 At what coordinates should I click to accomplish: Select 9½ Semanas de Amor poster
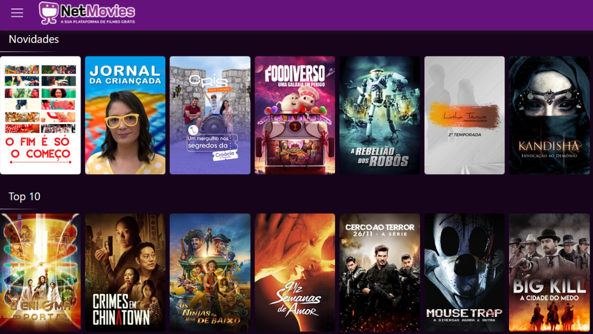pos(295,273)
